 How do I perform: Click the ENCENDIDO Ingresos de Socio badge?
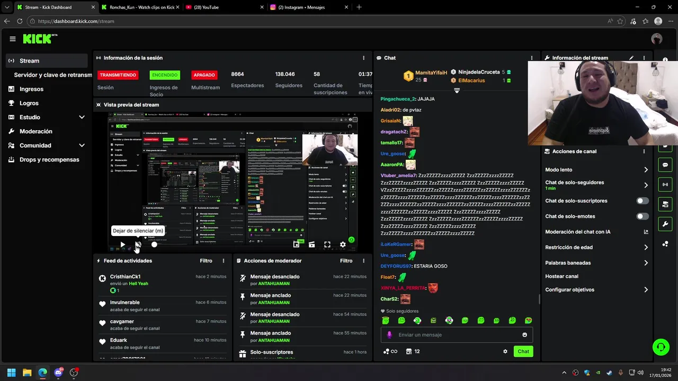[165, 75]
